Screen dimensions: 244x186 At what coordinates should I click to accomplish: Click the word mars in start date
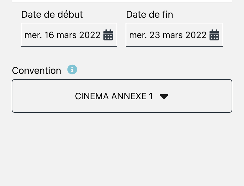[x=67, y=35]
